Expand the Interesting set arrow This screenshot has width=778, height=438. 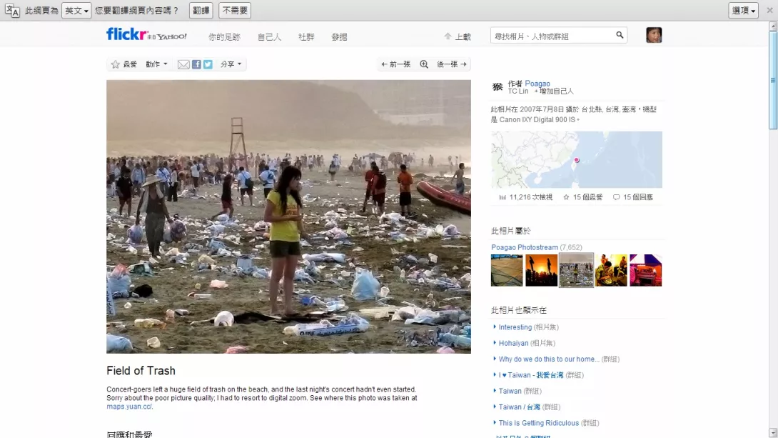tap(495, 327)
